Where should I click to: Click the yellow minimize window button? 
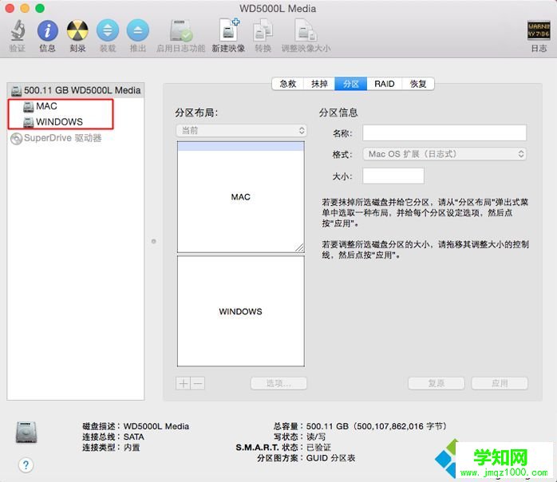coord(25,8)
